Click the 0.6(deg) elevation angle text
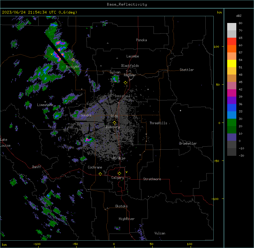The image size is (254, 248). click(68, 12)
